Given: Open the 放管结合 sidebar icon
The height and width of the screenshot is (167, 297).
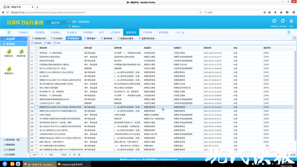Looking at the screenshot, I should pos(8,53).
